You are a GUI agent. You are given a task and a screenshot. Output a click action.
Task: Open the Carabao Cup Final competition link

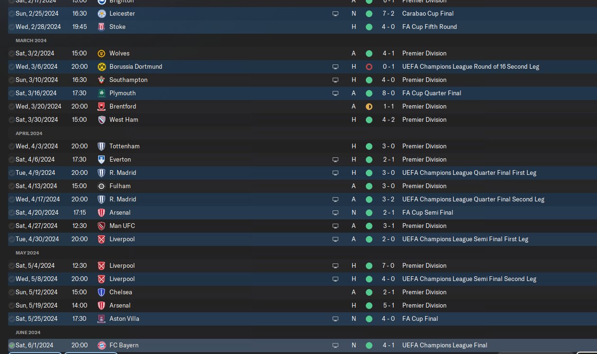[427, 14]
